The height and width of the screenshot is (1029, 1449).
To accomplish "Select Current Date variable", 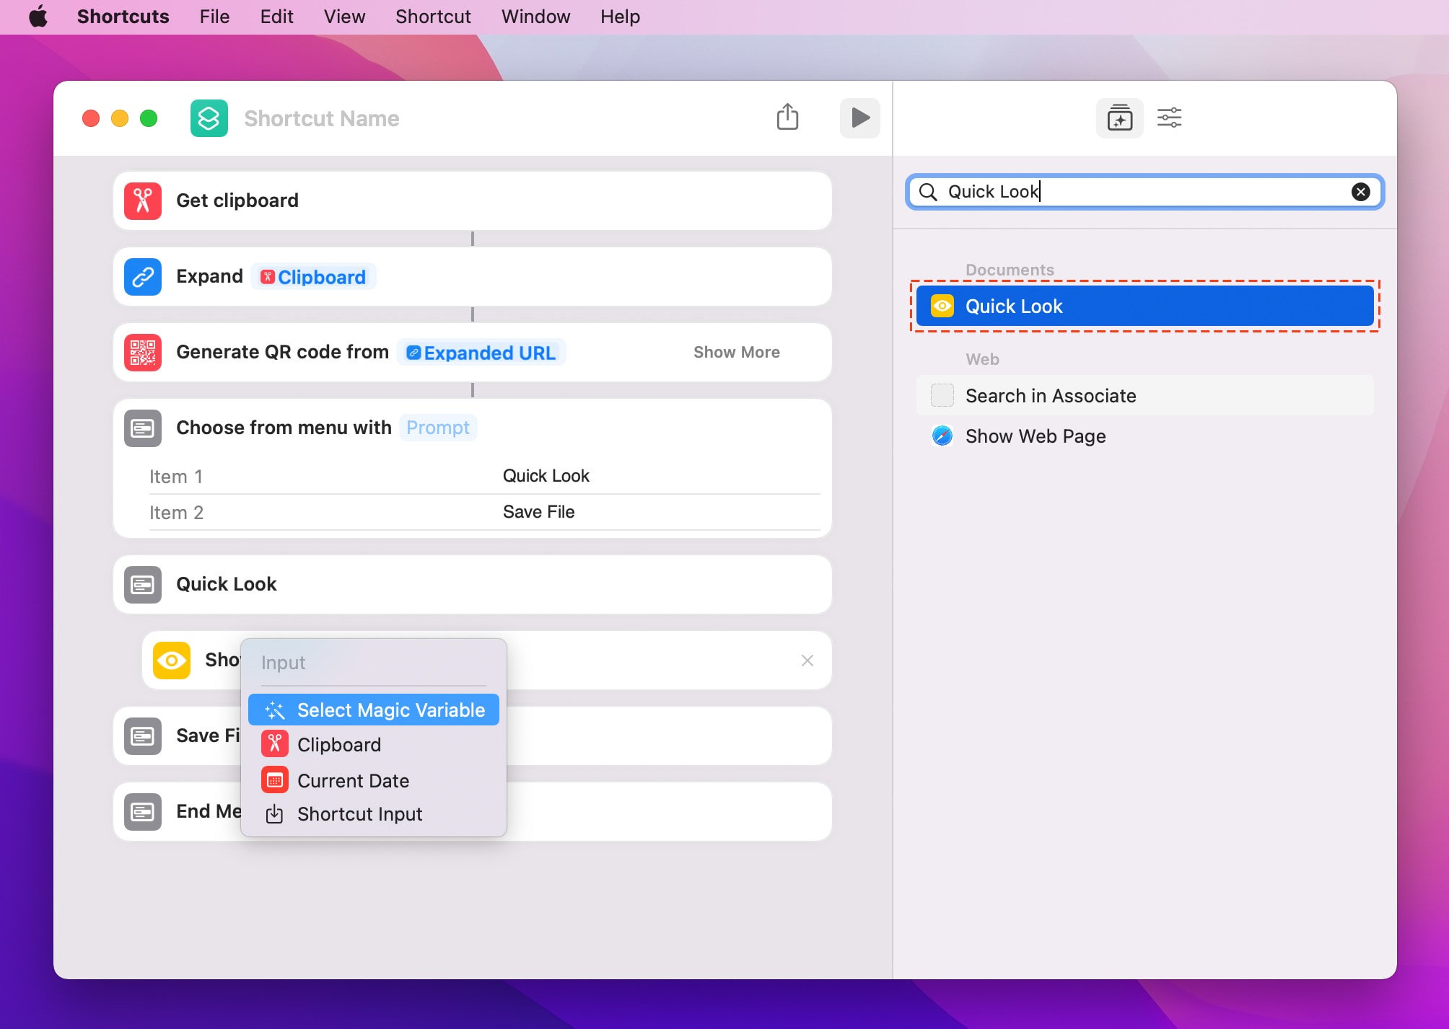I will 353,781.
